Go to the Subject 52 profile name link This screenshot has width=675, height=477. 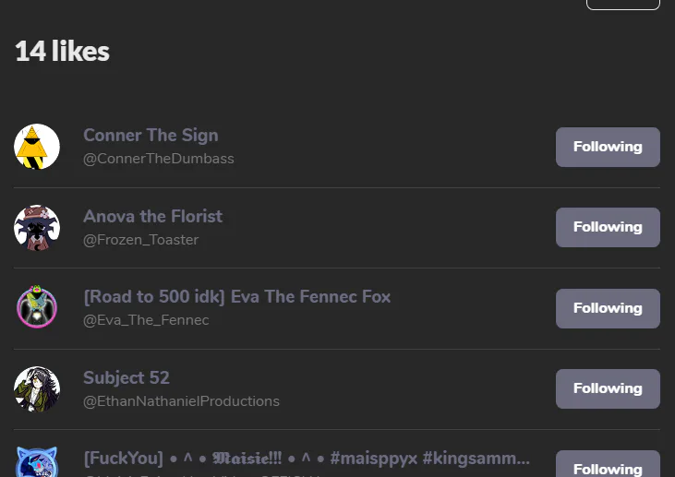127,378
